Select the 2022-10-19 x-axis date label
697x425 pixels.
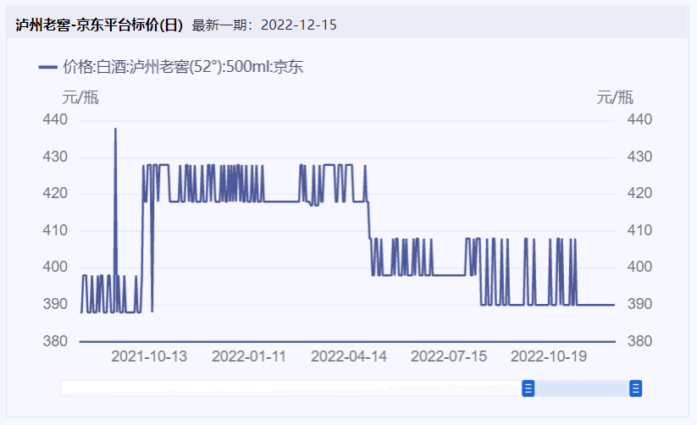pyautogui.click(x=549, y=356)
